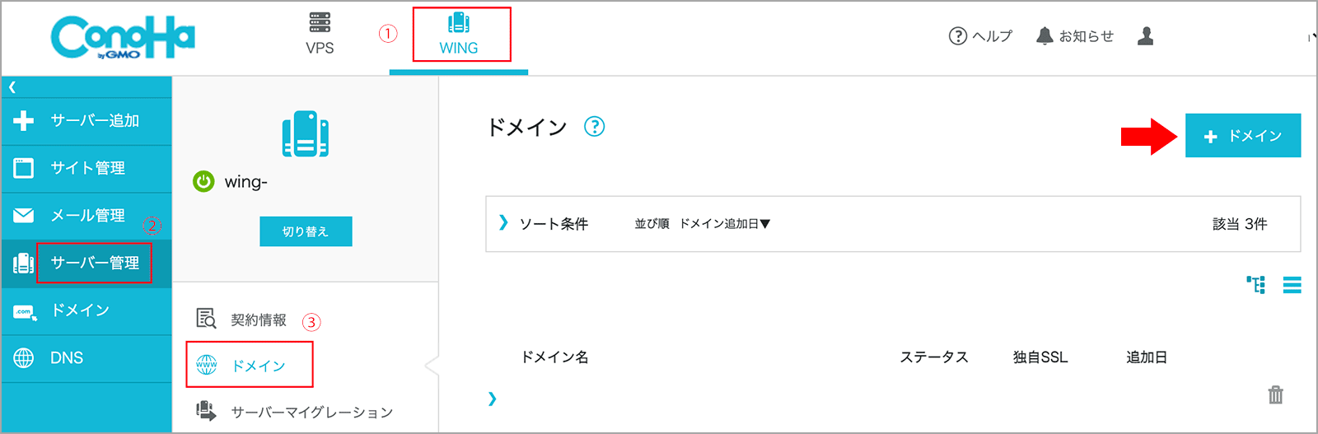Open 契約情報 in the submenu
Image resolution: width=1318 pixels, height=434 pixels.
coord(258,320)
